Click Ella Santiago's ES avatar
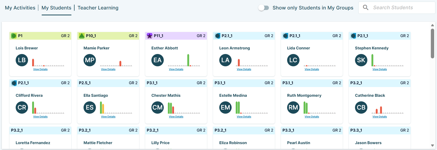Image resolution: width=437 pixels, height=150 pixels. tap(90, 108)
